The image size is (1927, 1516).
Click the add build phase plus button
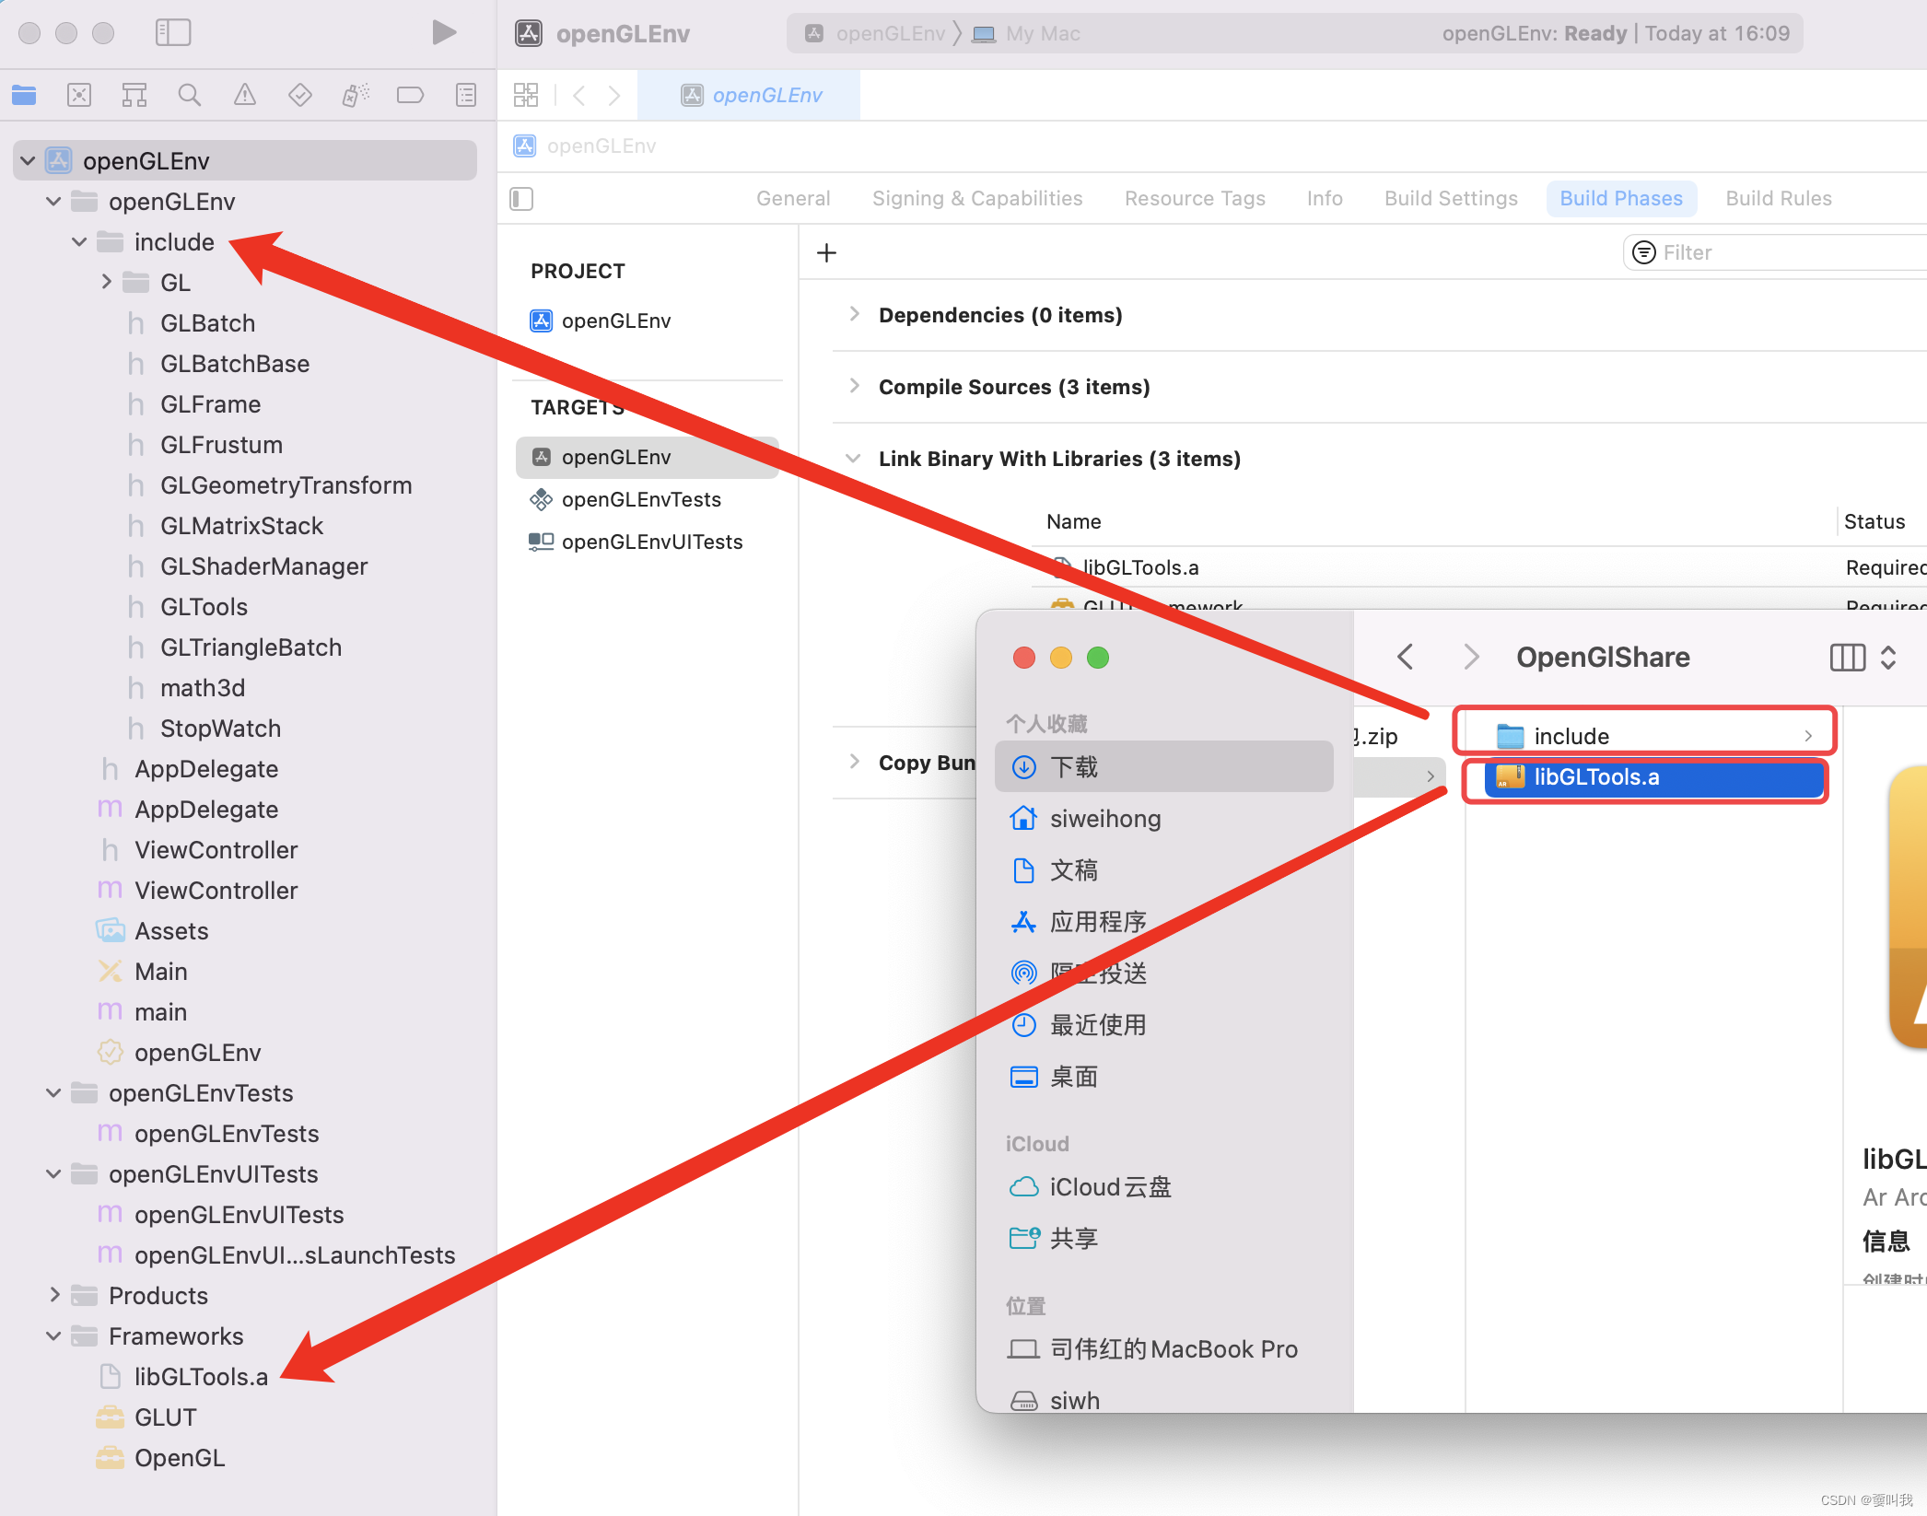[826, 253]
